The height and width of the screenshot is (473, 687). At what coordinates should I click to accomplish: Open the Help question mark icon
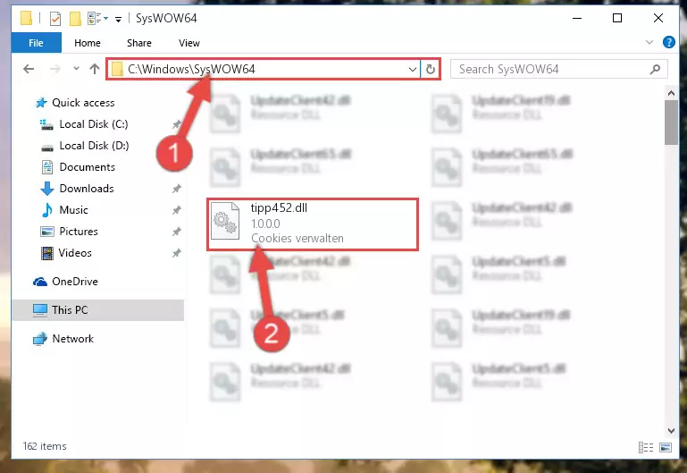tap(668, 43)
